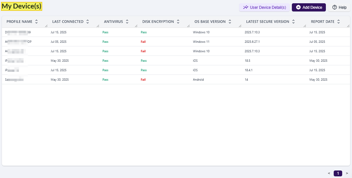Image resolution: width=352 pixels, height=178 pixels.
Task: Click Latest Secure Version sort icon
Action: click(x=293, y=22)
